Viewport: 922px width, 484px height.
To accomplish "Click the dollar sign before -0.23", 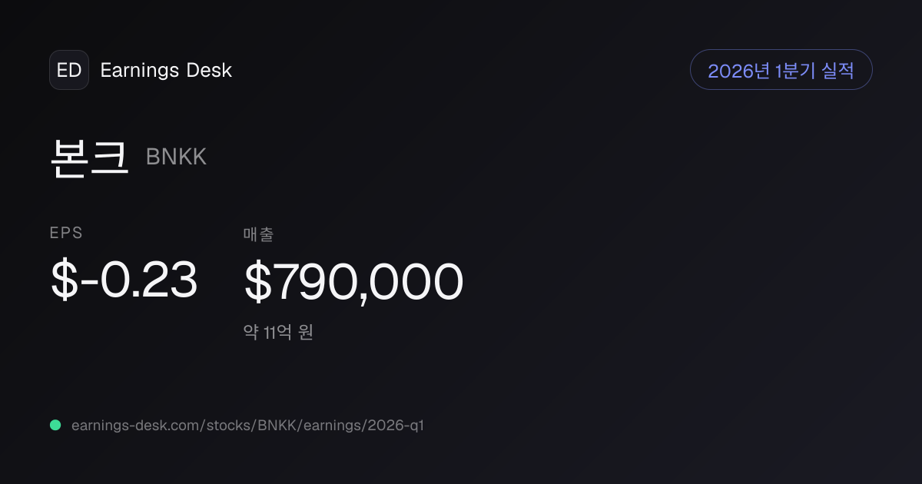I will coord(65,280).
